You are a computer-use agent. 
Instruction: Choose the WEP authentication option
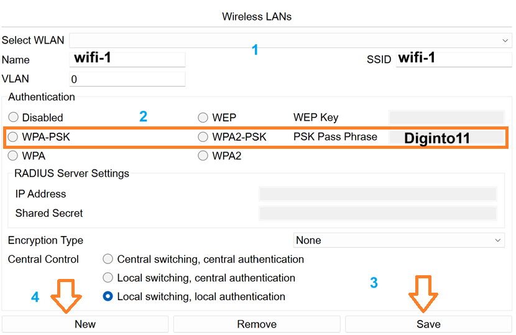coord(203,117)
